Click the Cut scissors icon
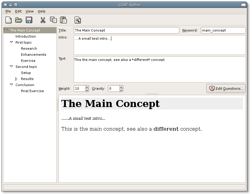The width and height of the screenshot is (250, 194). pos(43,20)
